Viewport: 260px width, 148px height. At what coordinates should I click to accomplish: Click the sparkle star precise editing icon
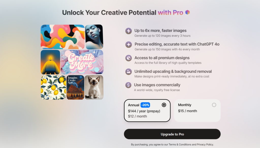coord(128,45)
